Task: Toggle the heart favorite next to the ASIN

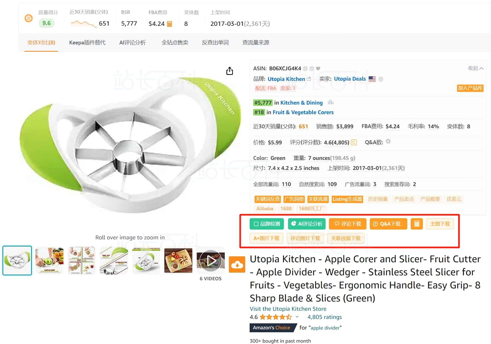Action: [x=317, y=68]
